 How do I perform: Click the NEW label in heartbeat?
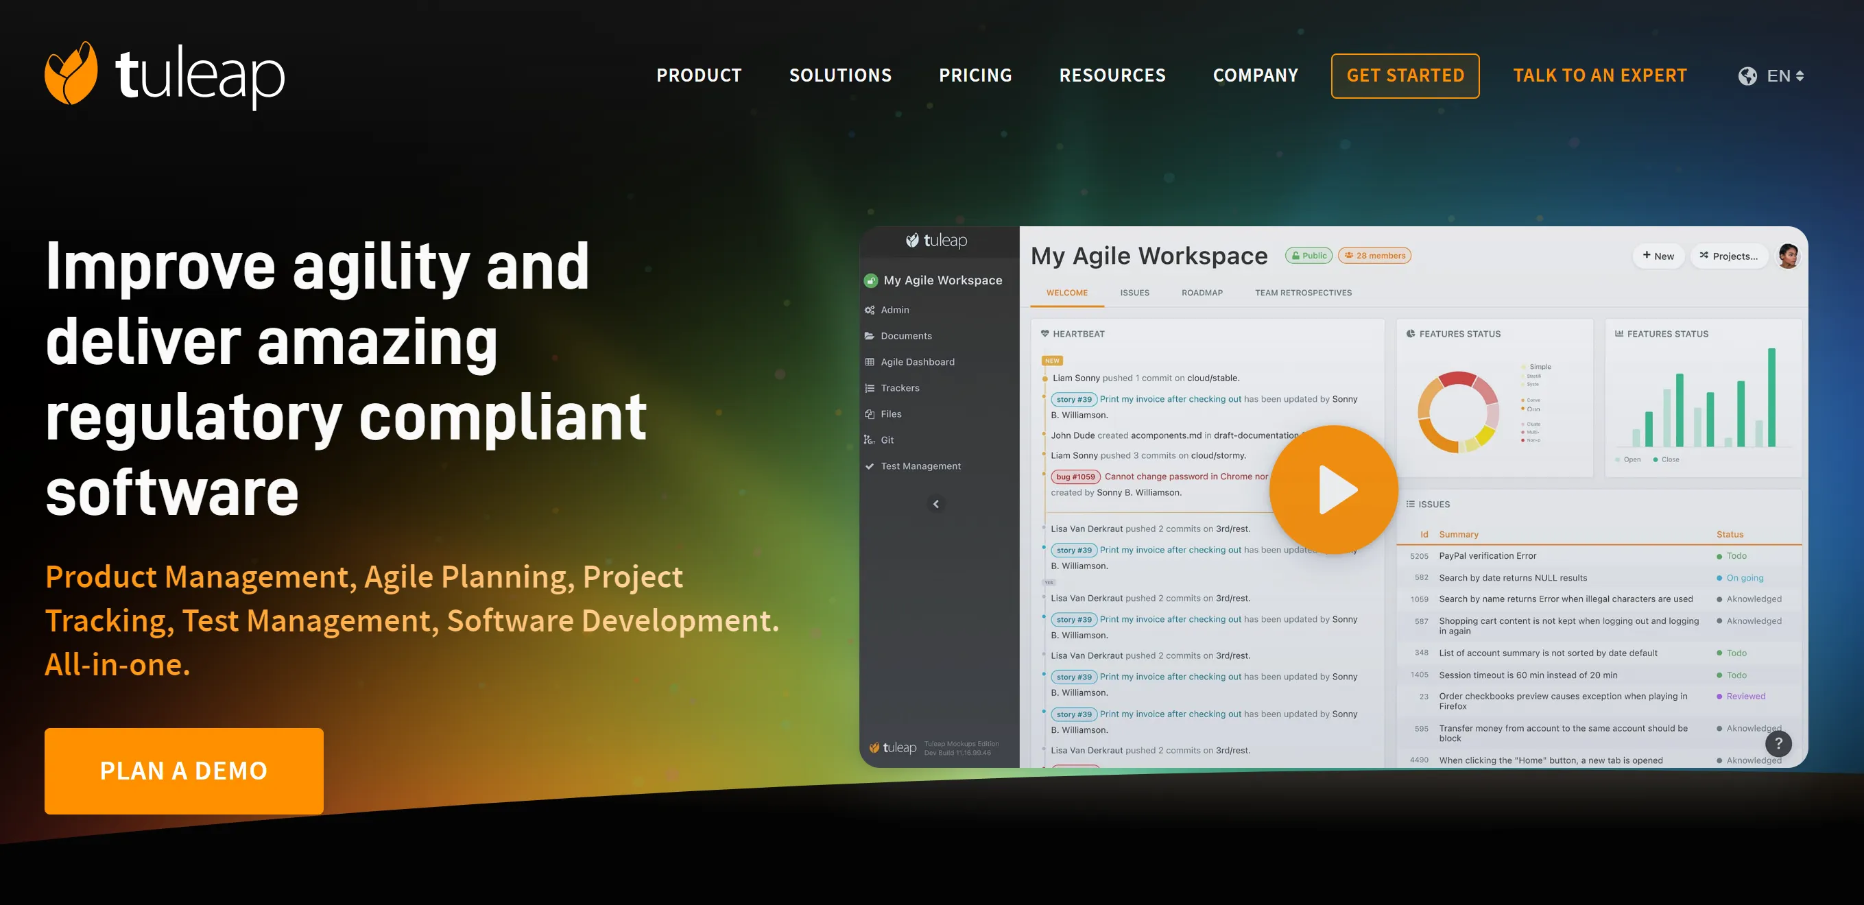(x=1051, y=360)
